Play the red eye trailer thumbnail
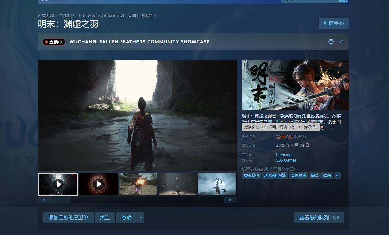 point(98,184)
